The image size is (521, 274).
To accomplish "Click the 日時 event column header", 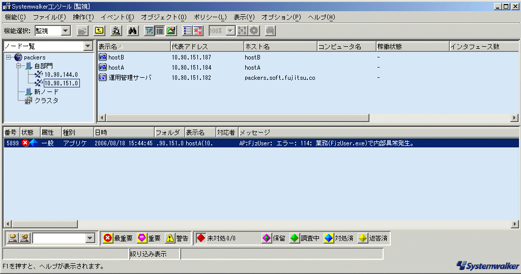I will (124, 133).
